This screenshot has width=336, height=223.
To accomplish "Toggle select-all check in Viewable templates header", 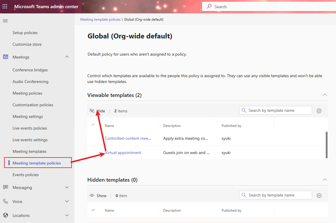I will pos(93,124).
